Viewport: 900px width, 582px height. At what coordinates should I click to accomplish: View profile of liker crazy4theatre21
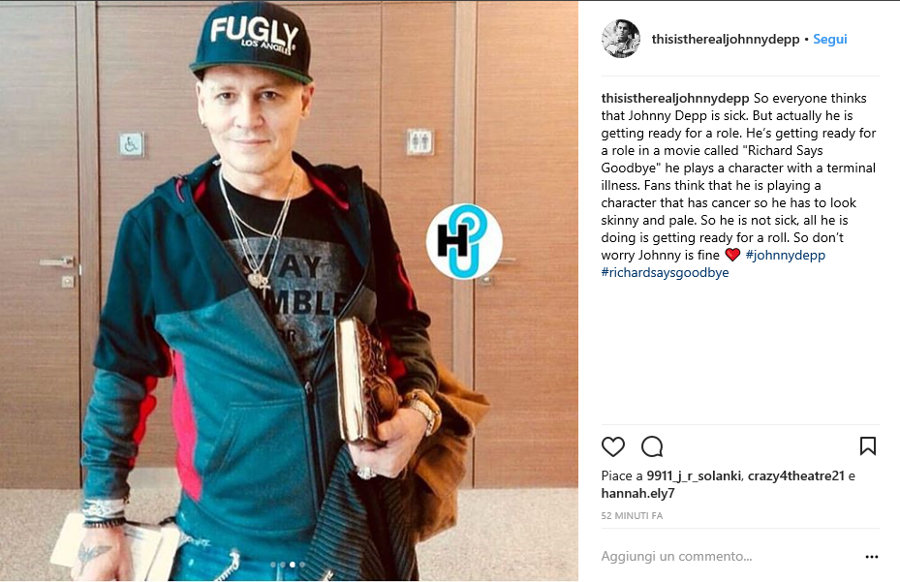[x=795, y=475]
